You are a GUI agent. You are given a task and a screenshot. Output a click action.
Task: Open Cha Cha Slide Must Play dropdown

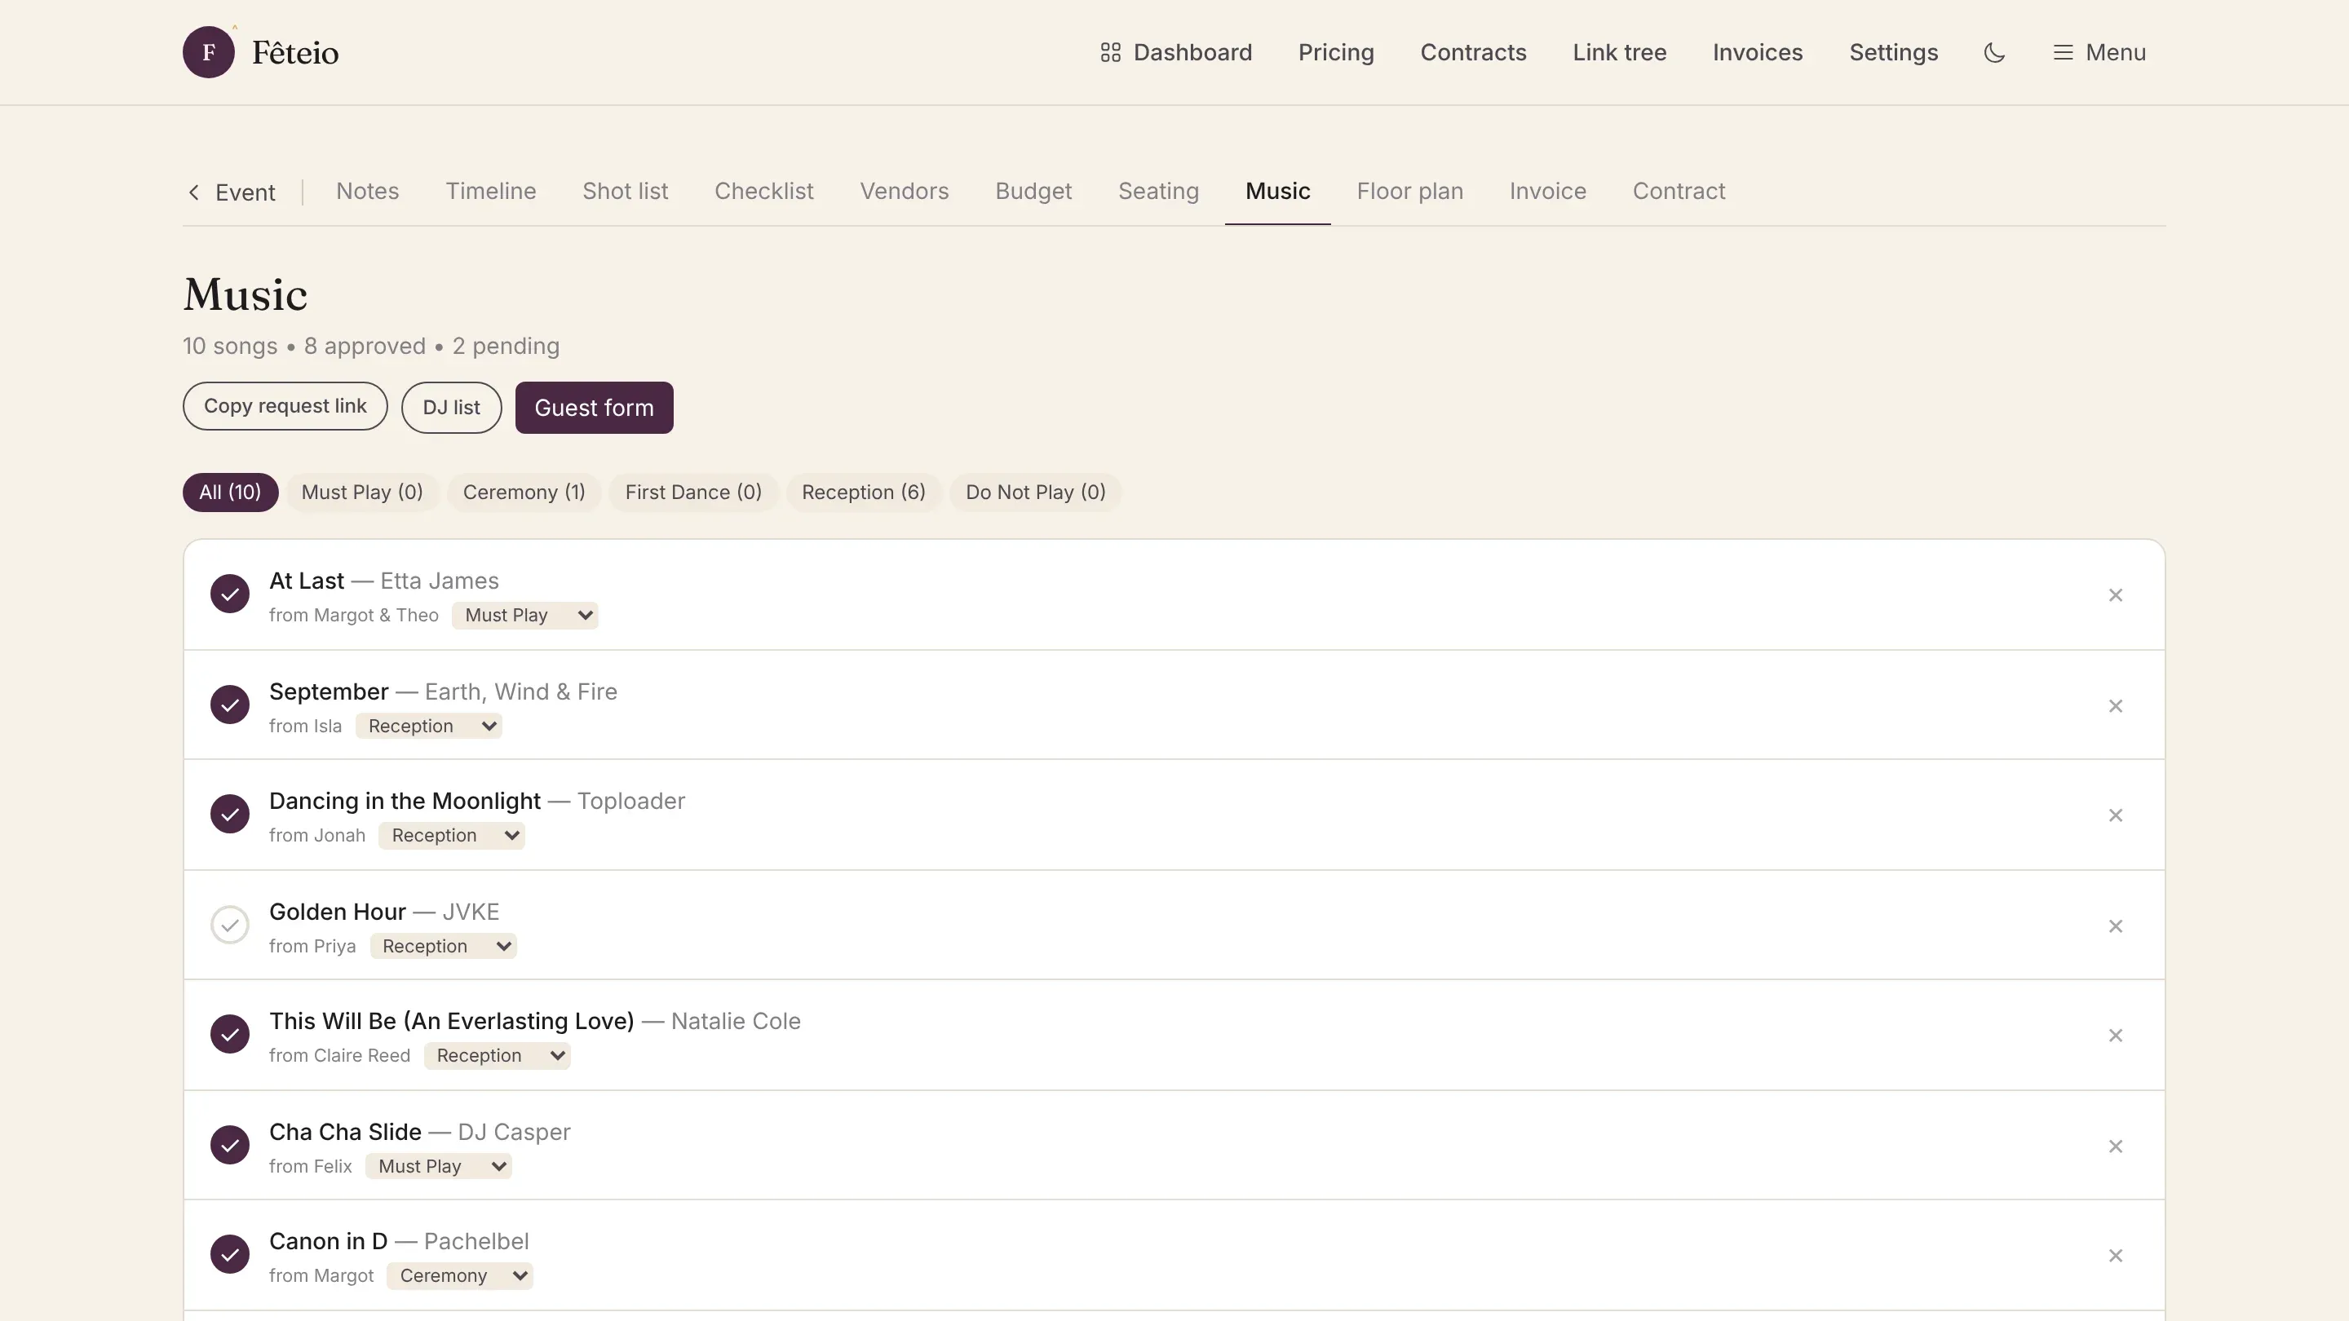439,1167
